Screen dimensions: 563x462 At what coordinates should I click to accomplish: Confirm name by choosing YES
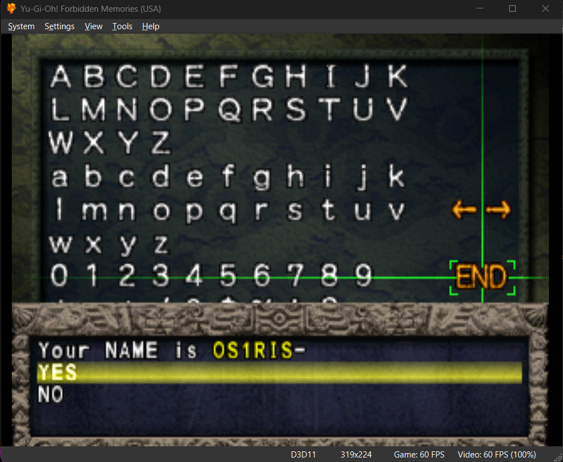[280, 372]
